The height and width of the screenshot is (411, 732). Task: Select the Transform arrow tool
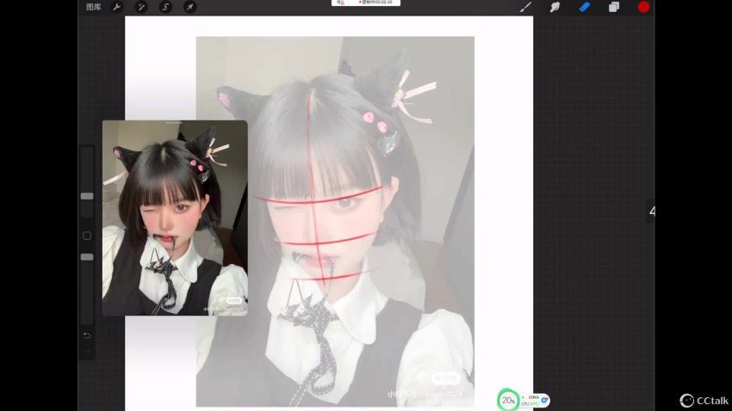[189, 7]
